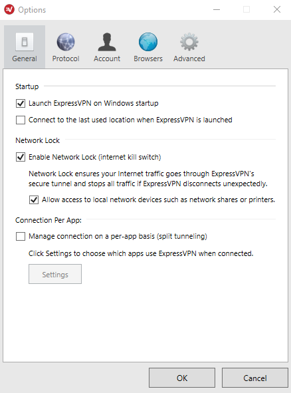Switch to the Protocol tab label
This screenshot has height=393, width=291.
tap(66, 59)
